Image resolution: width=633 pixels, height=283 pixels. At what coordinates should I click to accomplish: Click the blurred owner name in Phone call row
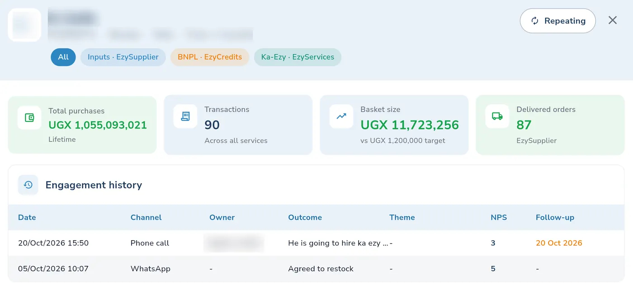coord(234,243)
